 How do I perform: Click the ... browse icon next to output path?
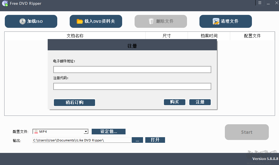[137, 140]
